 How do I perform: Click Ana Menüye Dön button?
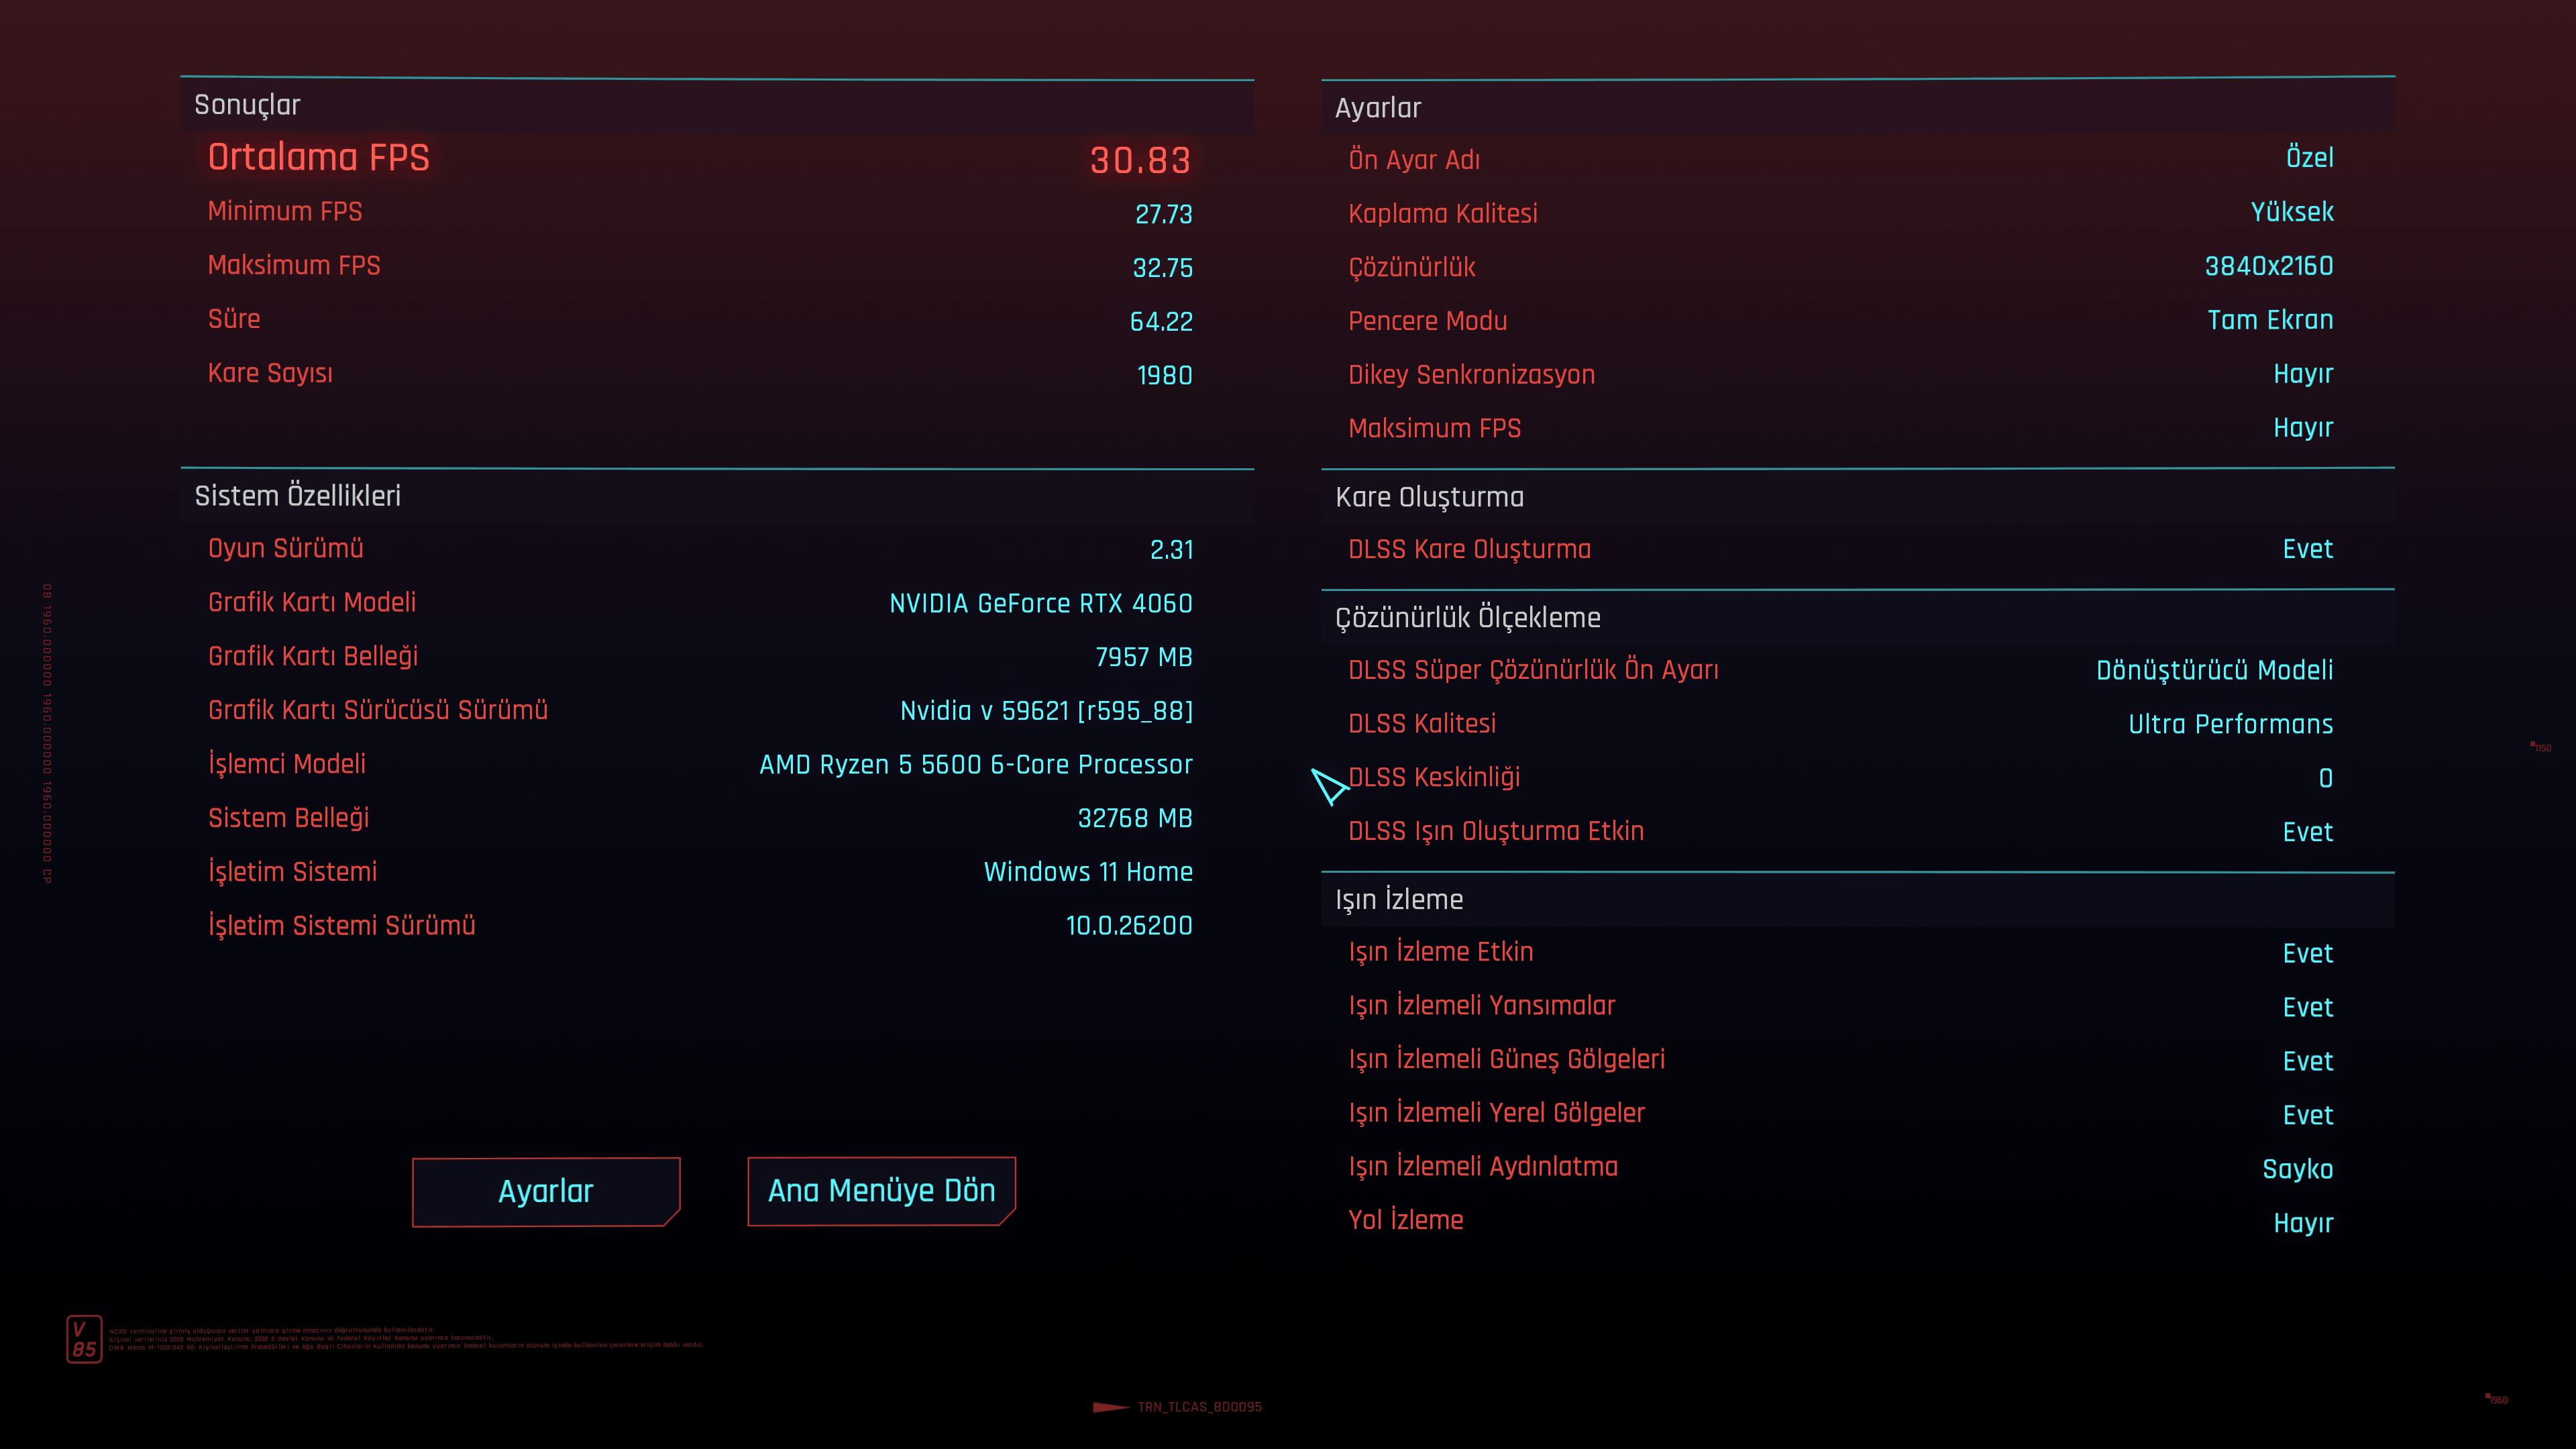click(881, 1190)
